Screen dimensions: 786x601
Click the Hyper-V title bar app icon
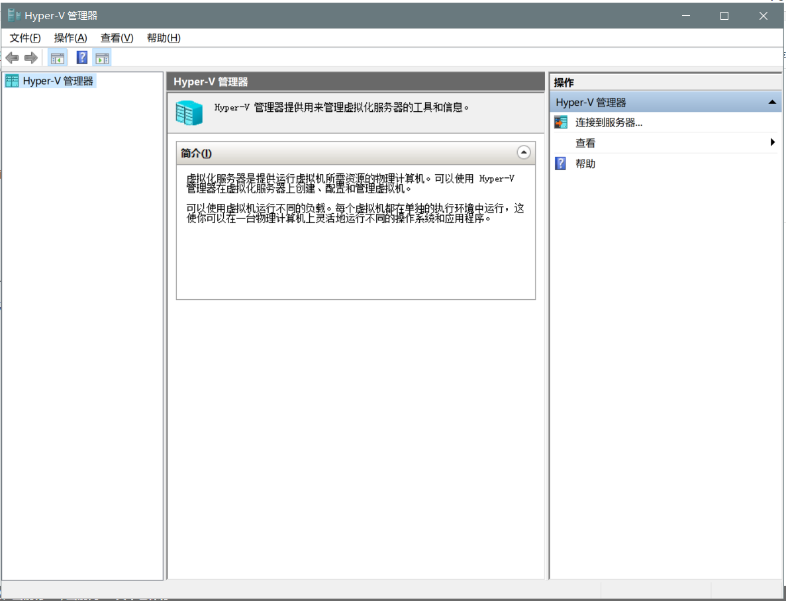tap(13, 15)
